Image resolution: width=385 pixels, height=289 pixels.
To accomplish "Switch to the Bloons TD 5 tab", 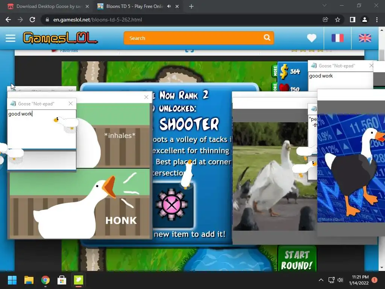I will (x=134, y=6).
